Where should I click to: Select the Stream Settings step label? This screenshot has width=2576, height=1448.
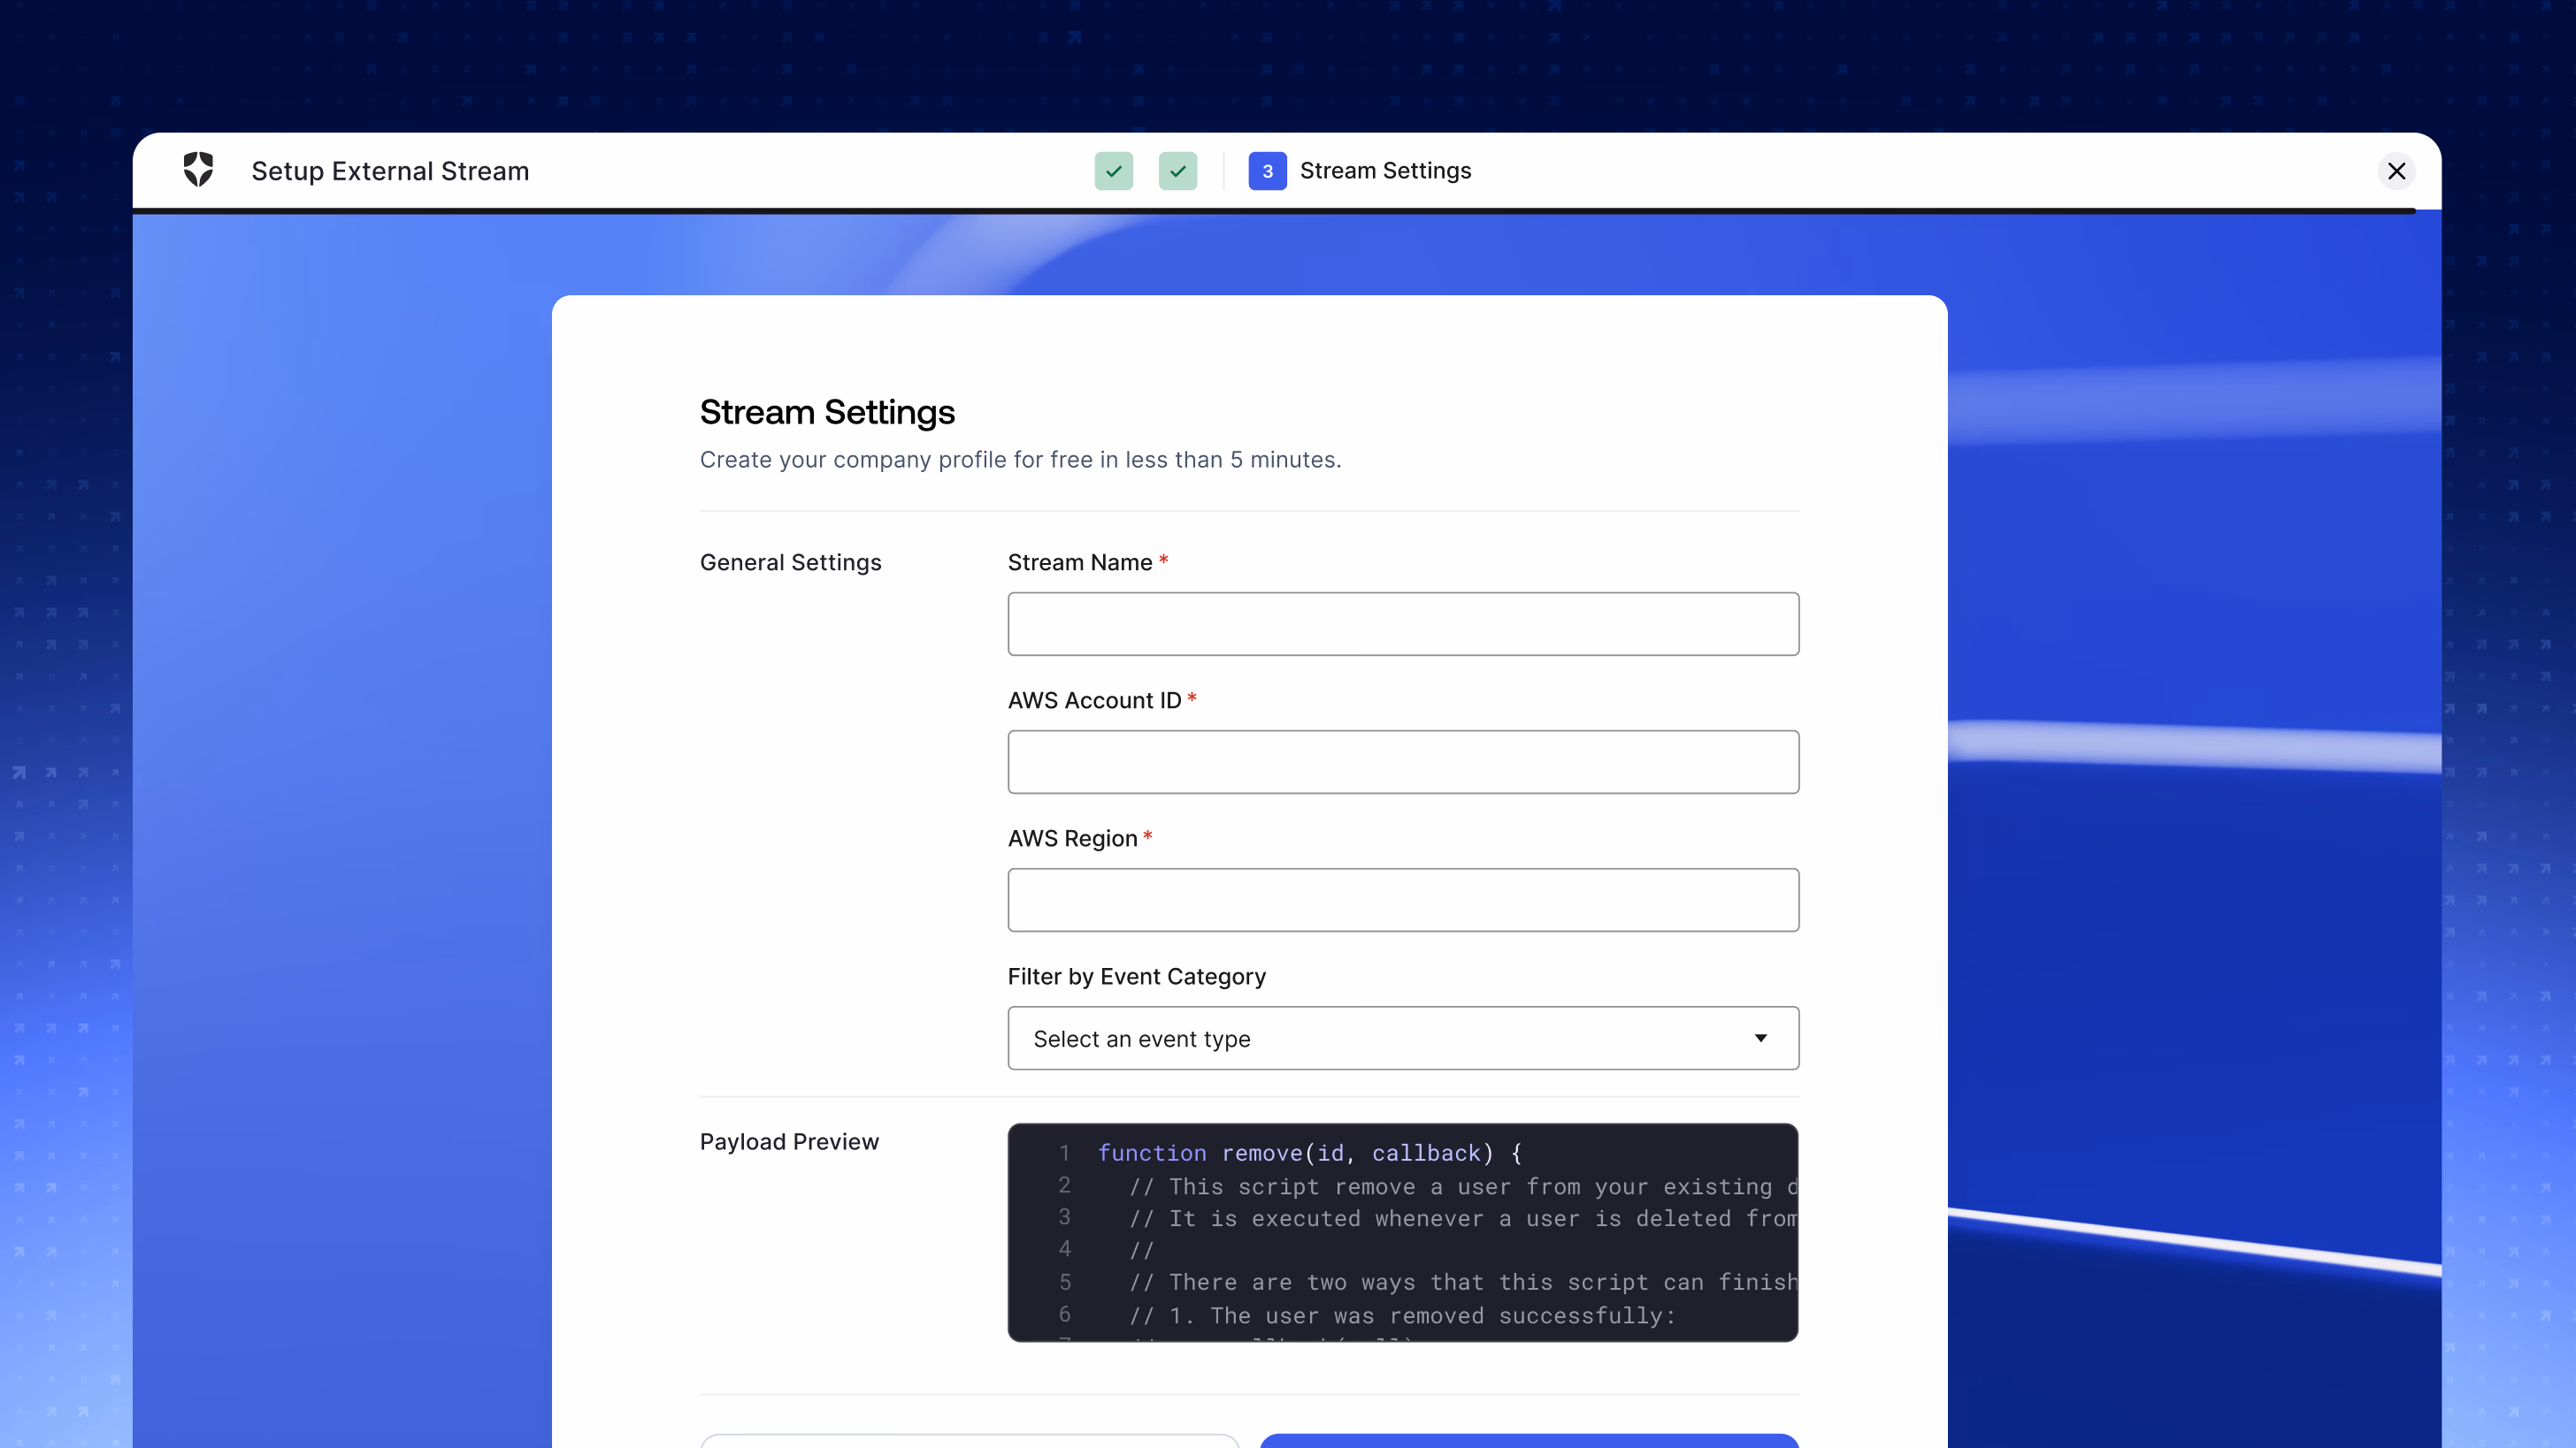(x=1385, y=171)
